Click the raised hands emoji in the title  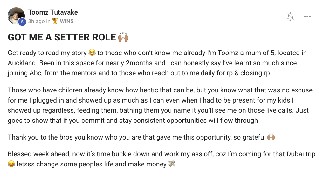click(x=123, y=37)
